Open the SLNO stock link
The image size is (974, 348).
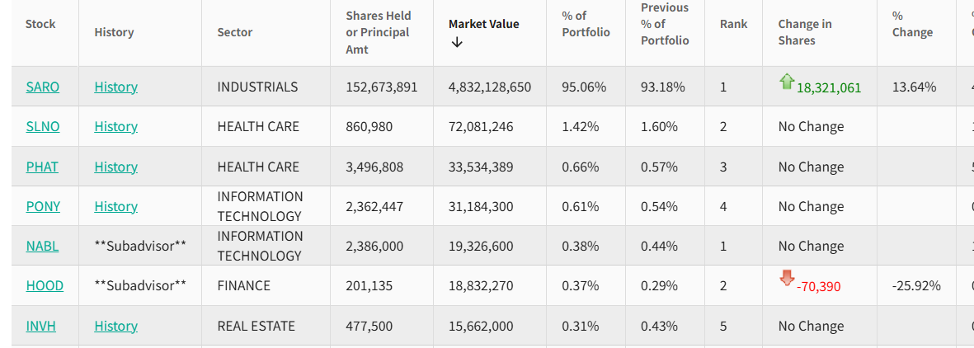pos(43,126)
